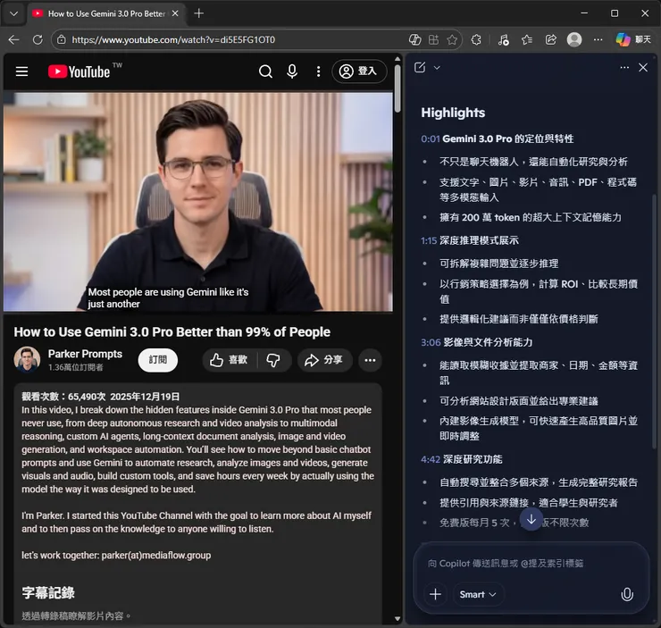Open the browser profile avatar
The image size is (661, 628).
pos(574,39)
